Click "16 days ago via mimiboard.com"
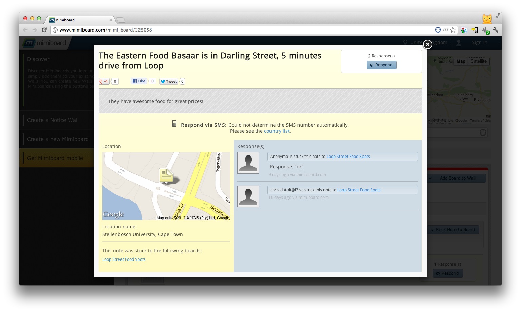This screenshot has width=521, height=312. pyautogui.click(x=298, y=197)
